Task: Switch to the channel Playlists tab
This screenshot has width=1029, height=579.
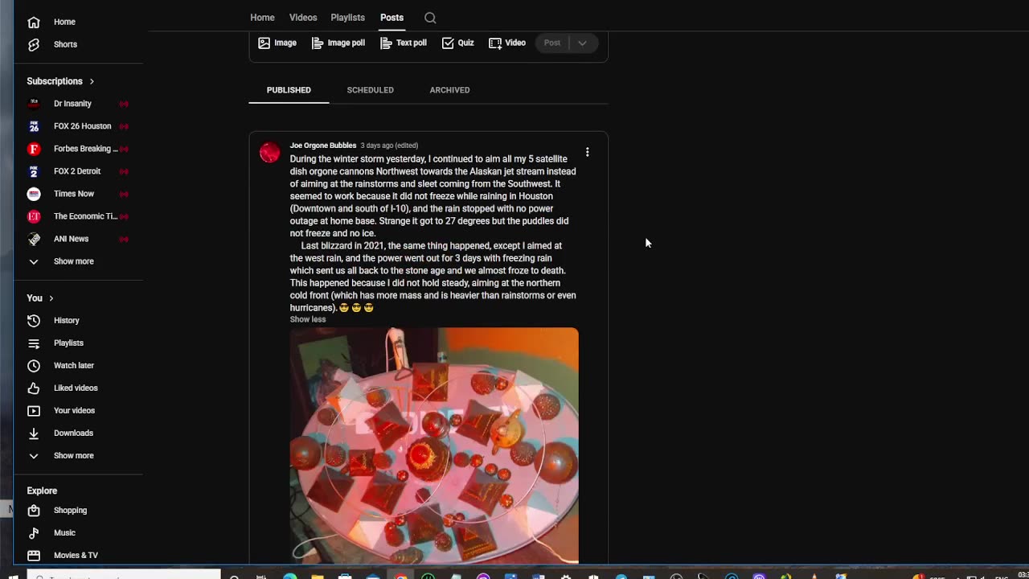Action: pyautogui.click(x=347, y=18)
